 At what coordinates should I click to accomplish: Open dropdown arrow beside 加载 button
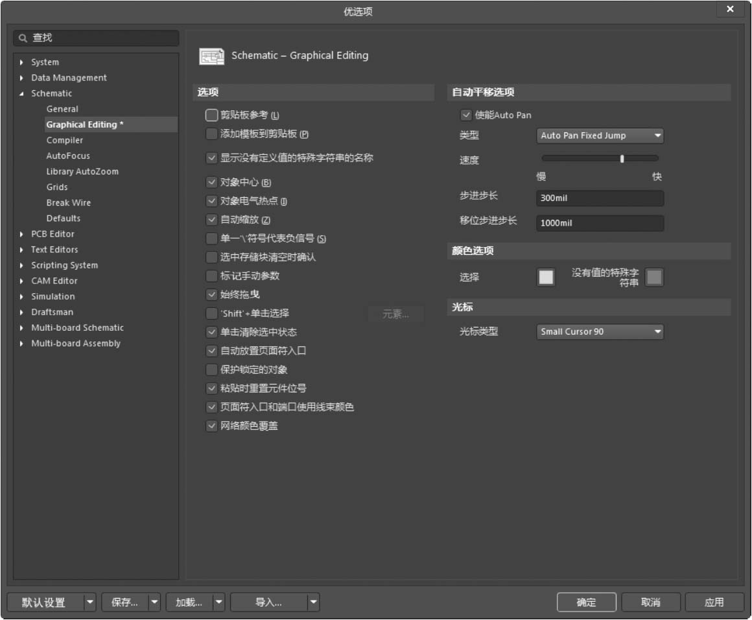[x=219, y=602]
